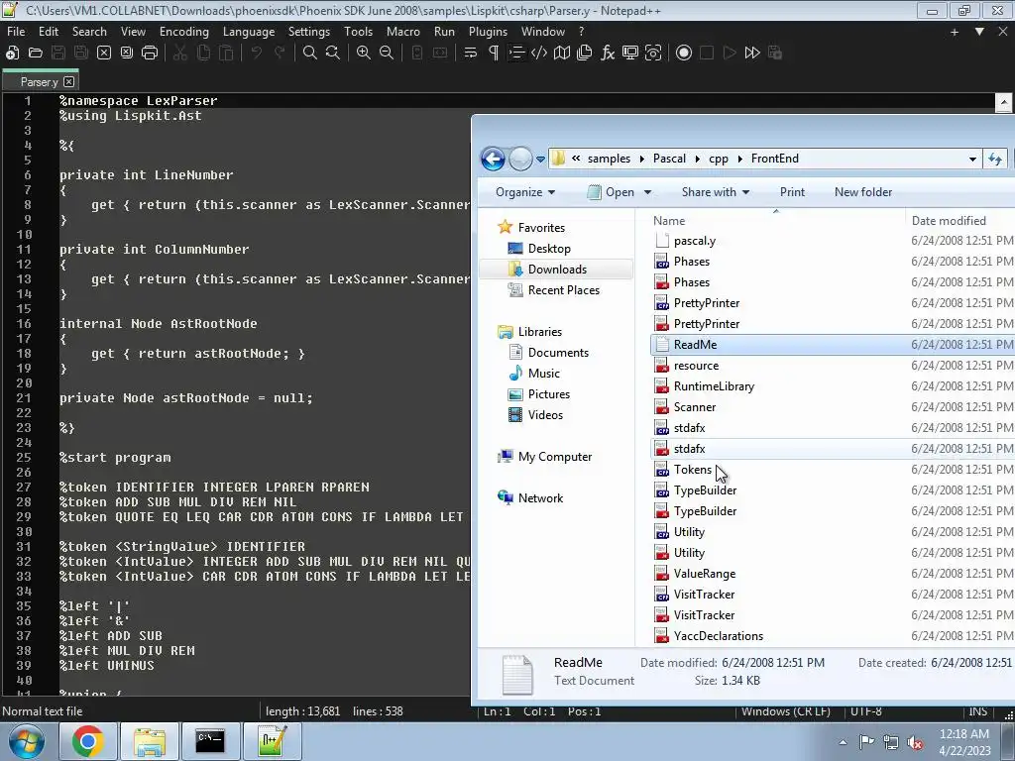The height and width of the screenshot is (761, 1015).
Task: Zoom in using the plus magnifier icon
Action: pyautogui.click(x=363, y=54)
